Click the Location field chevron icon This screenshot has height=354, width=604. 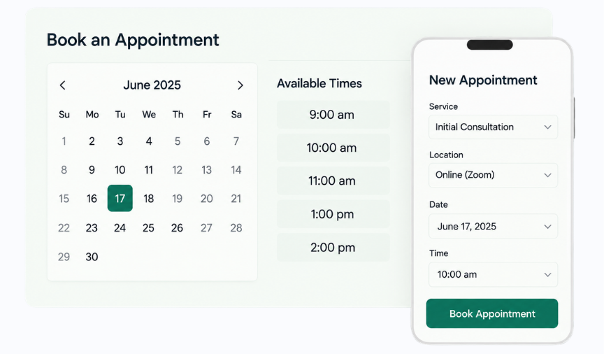[547, 175]
